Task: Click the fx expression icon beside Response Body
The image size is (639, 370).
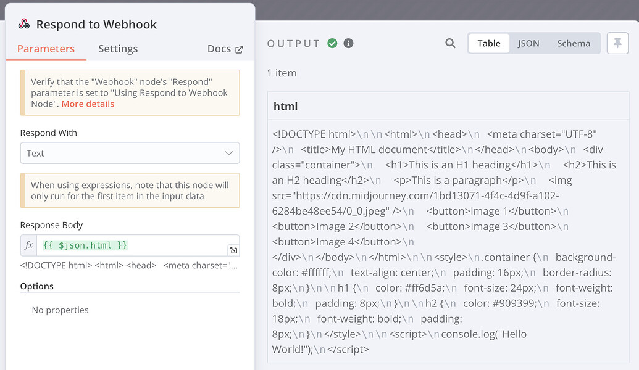Action: click(x=28, y=245)
